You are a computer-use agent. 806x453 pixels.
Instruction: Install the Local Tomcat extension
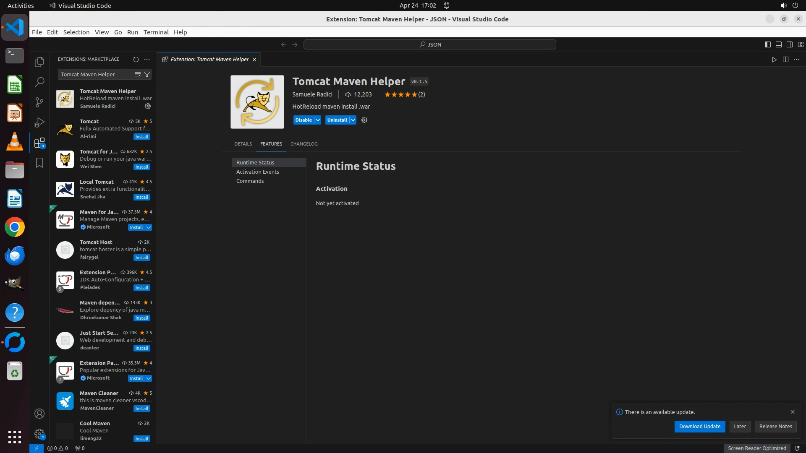pyautogui.click(x=141, y=197)
